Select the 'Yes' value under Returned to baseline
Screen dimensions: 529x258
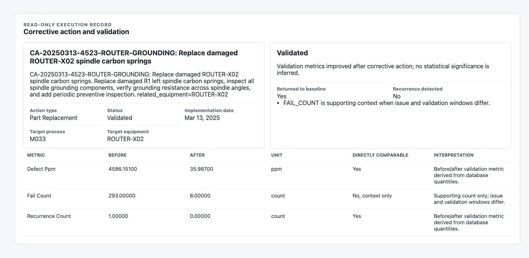click(x=282, y=96)
